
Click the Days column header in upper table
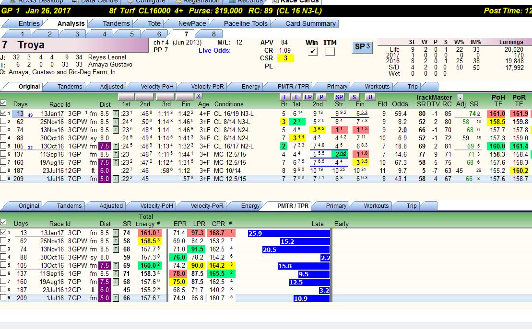(20, 104)
